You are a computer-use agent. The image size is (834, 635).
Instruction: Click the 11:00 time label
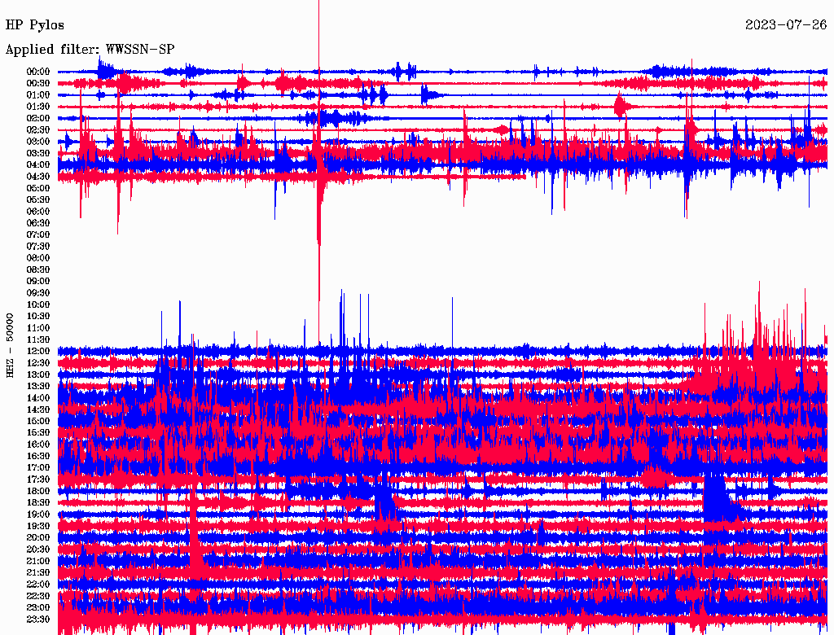38,327
